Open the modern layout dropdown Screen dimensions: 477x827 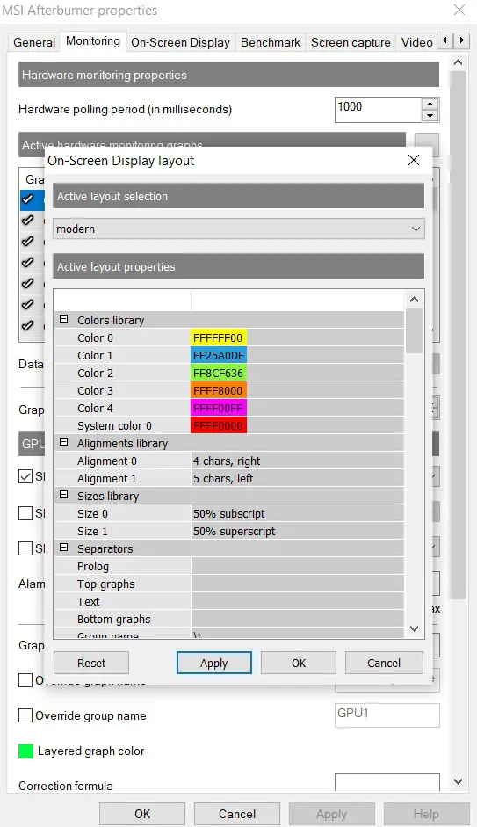tap(239, 229)
